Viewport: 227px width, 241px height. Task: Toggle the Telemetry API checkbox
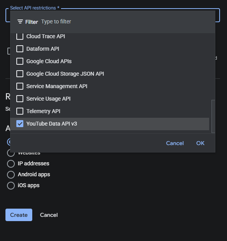pos(20,111)
